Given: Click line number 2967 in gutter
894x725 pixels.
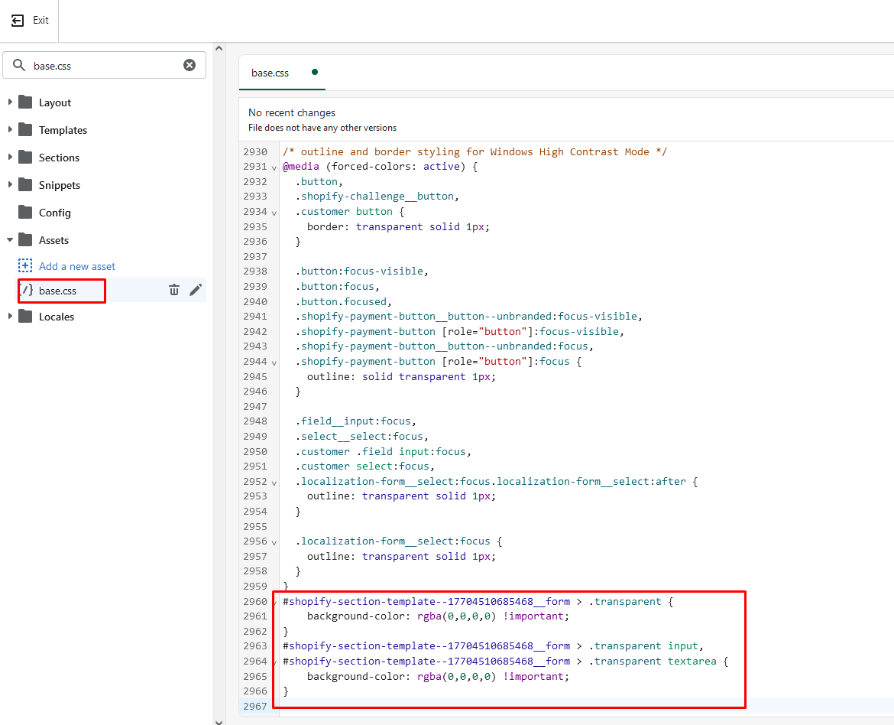Looking at the screenshot, I should tap(255, 707).
